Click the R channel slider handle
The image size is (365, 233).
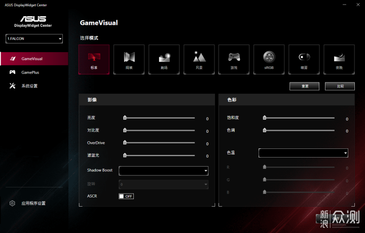(x=265, y=167)
